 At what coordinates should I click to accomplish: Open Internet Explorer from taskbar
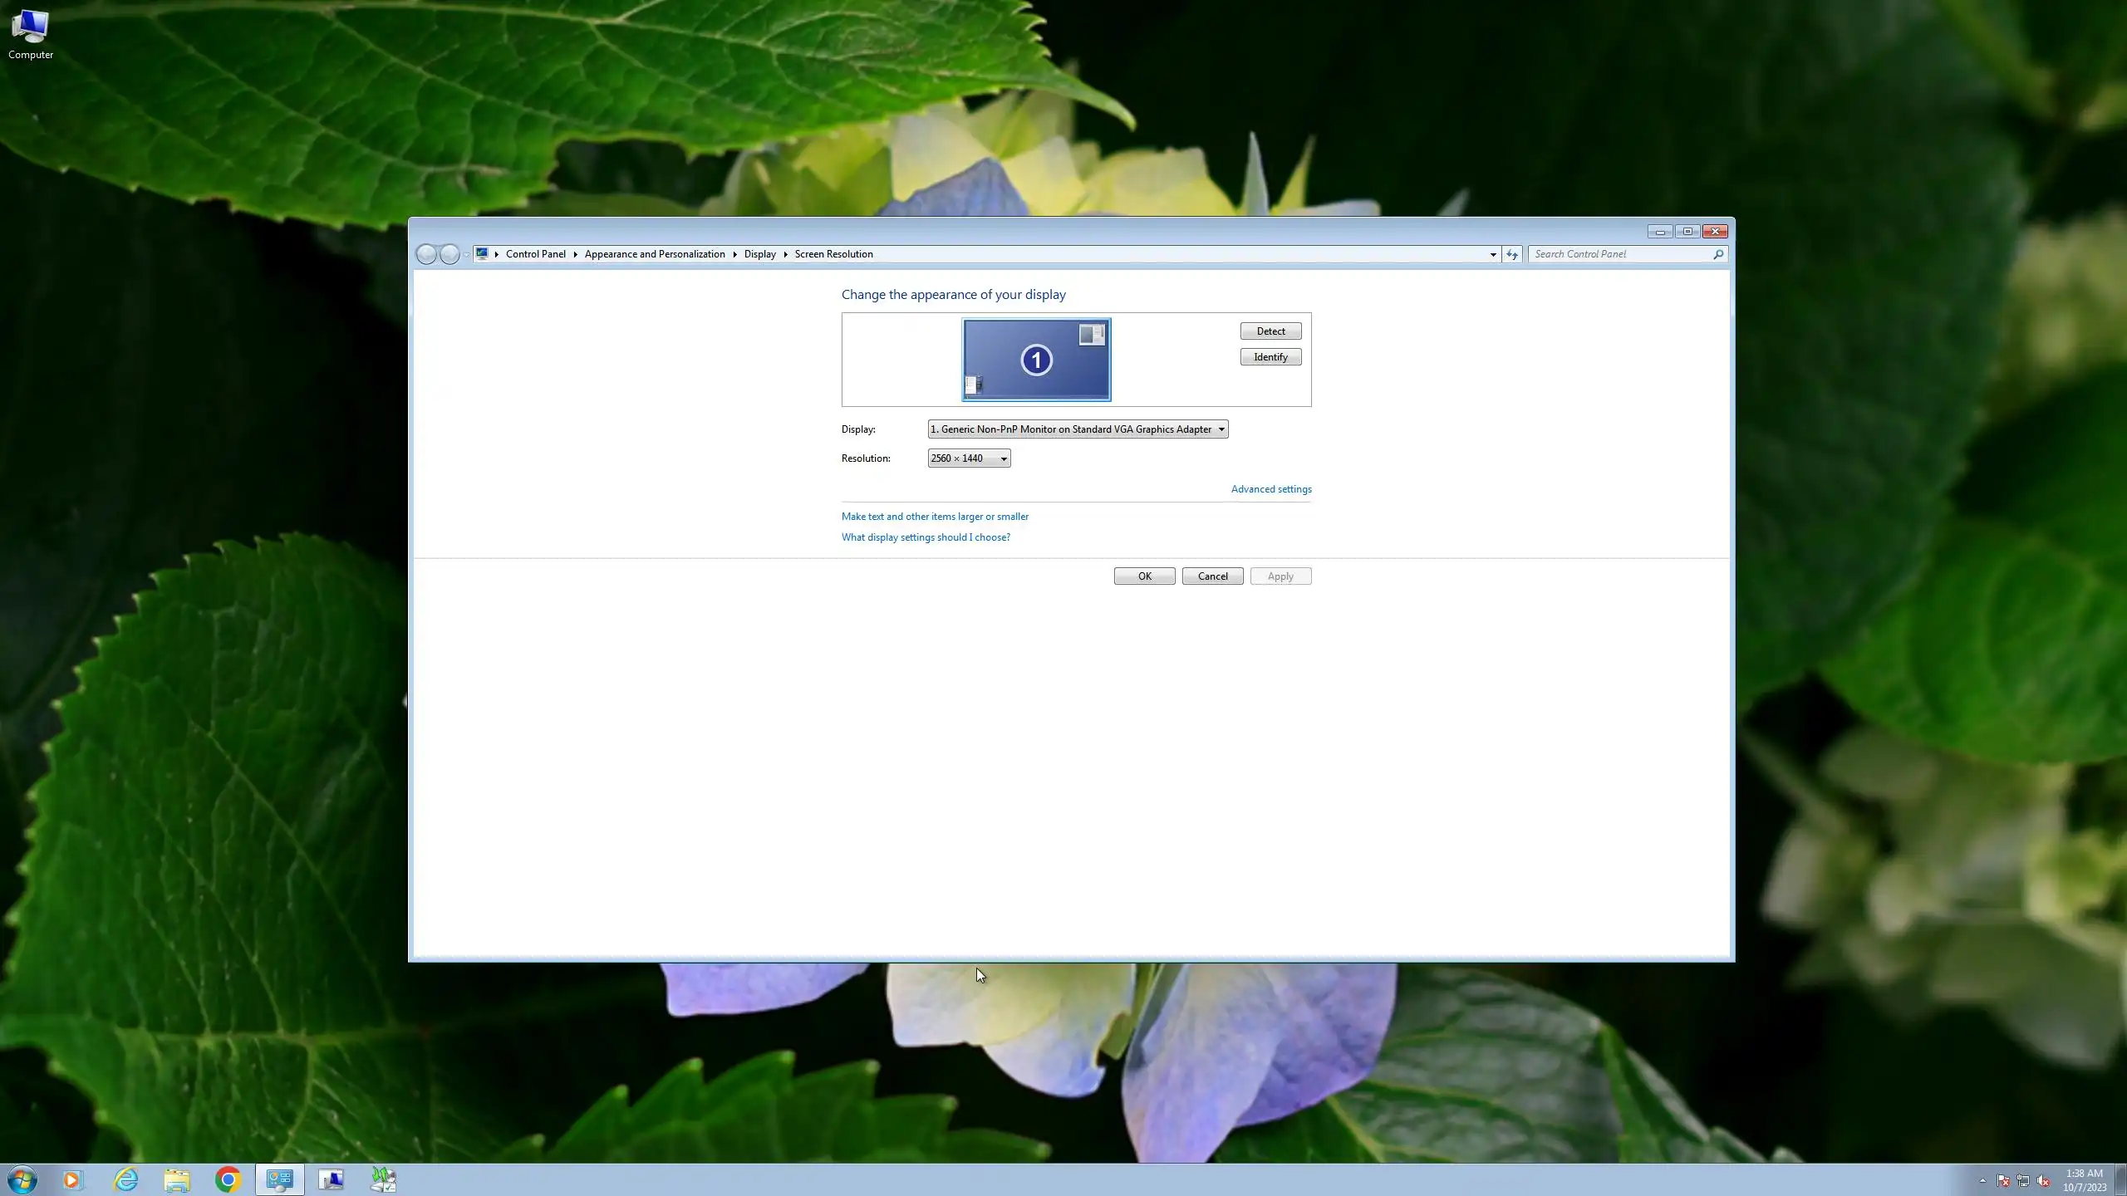coord(125,1179)
